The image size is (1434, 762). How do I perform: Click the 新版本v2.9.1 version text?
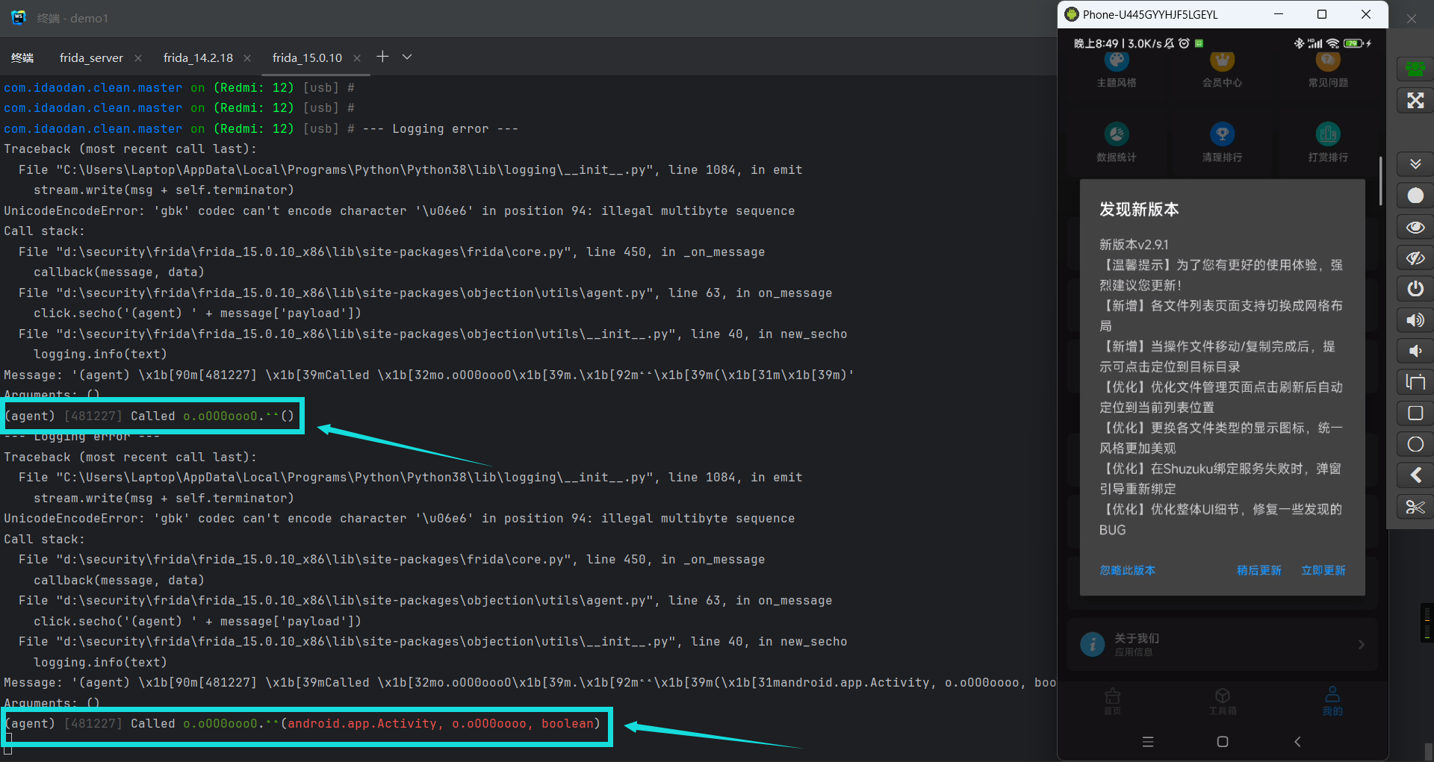1134,245
